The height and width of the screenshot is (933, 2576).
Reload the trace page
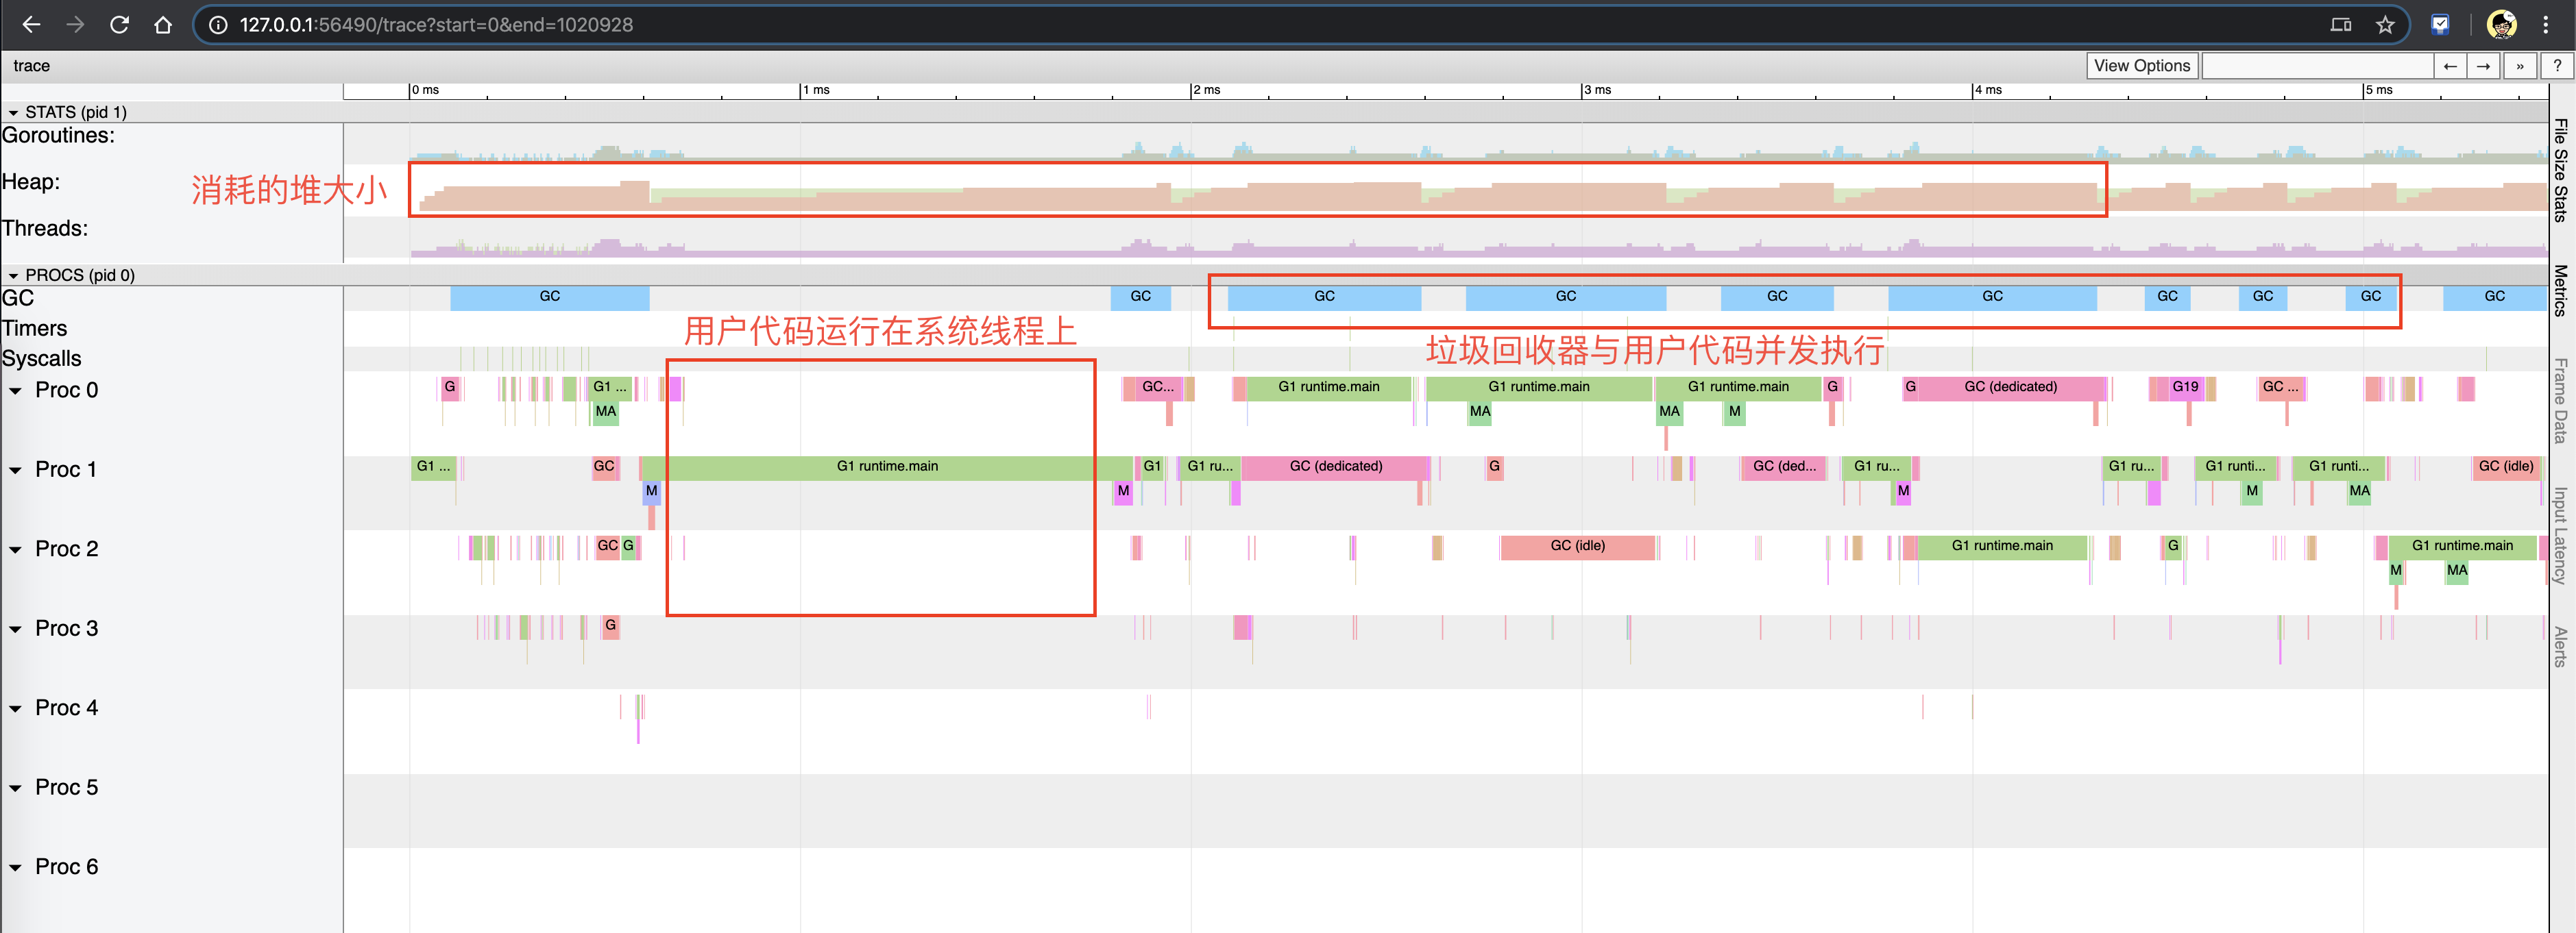pyautogui.click(x=119, y=25)
